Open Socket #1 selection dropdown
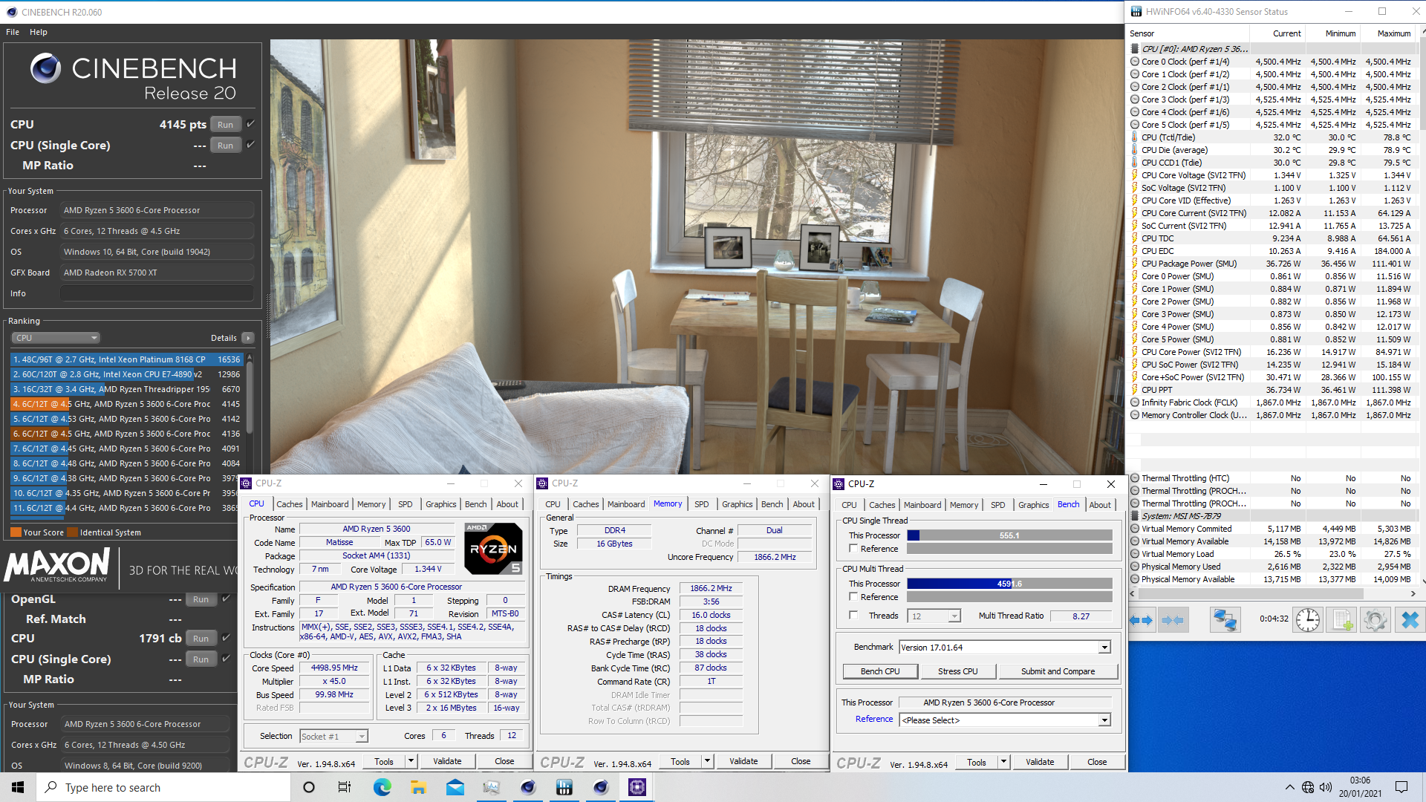1426x802 pixels. (362, 737)
